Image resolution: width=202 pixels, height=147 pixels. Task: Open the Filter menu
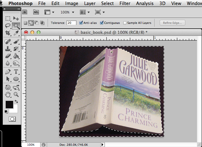(125, 3)
